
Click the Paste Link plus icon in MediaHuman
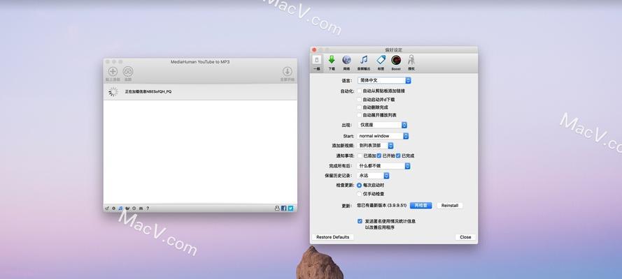113,72
